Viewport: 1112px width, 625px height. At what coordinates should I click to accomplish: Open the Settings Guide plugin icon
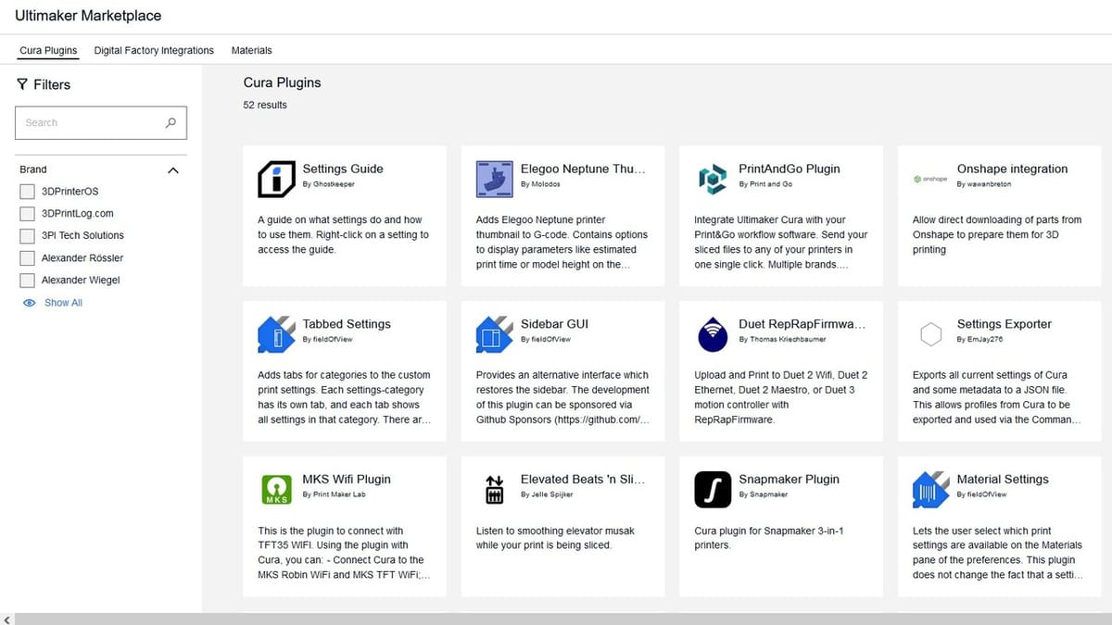[276, 179]
